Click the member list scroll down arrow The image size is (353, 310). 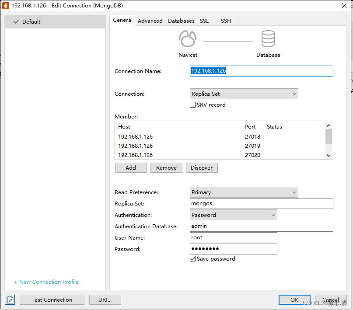[x=329, y=156]
